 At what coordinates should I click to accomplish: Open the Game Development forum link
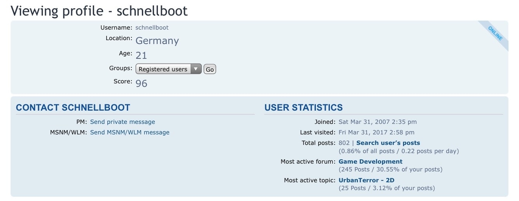click(x=371, y=161)
